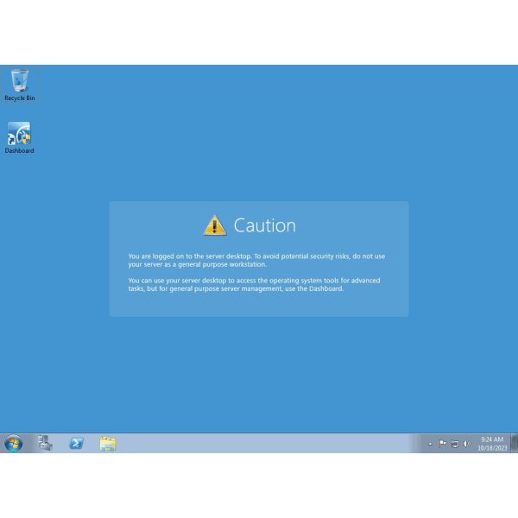This screenshot has width=518, height=518.
Task: Open the volume speaker tray icon
Action: [467, 444]
